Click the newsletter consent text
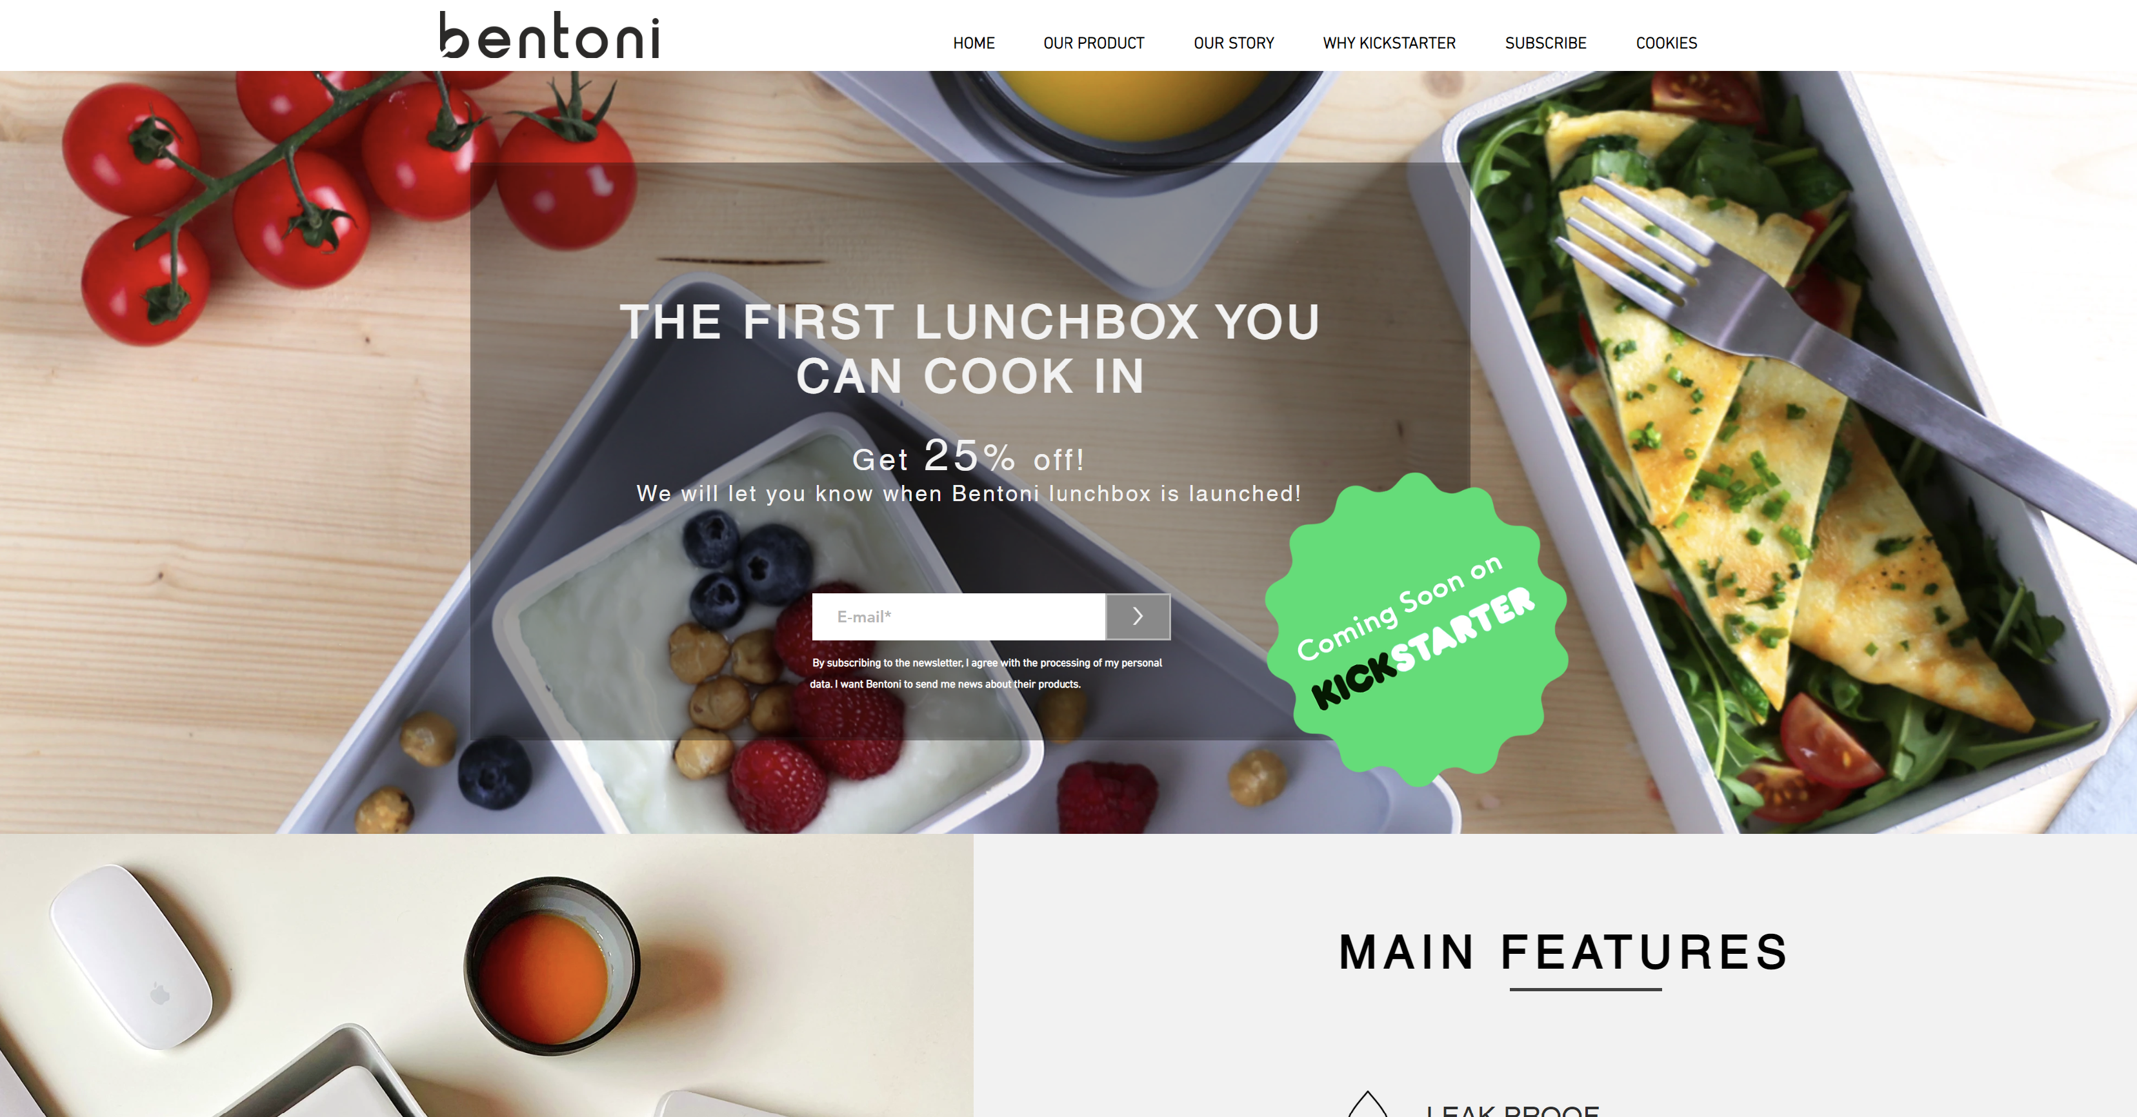Screen dimensions: 2137x1117 coord(987,673)
